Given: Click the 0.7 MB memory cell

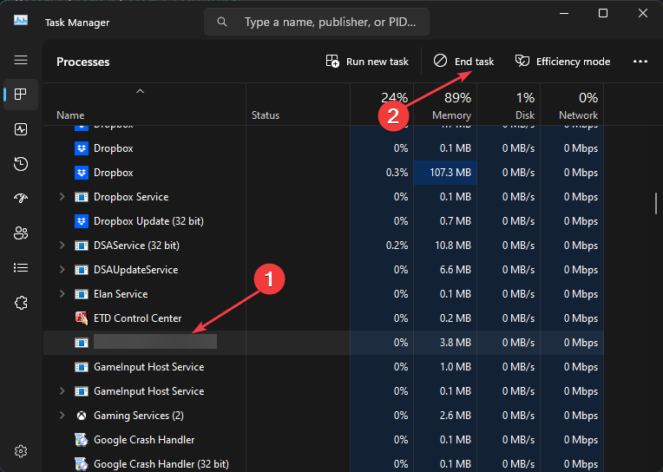Looking at the screenshot, I should click(x=445, y=221).
